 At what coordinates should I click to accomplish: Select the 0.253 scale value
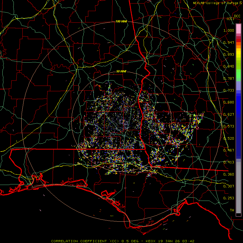(229, 198)
